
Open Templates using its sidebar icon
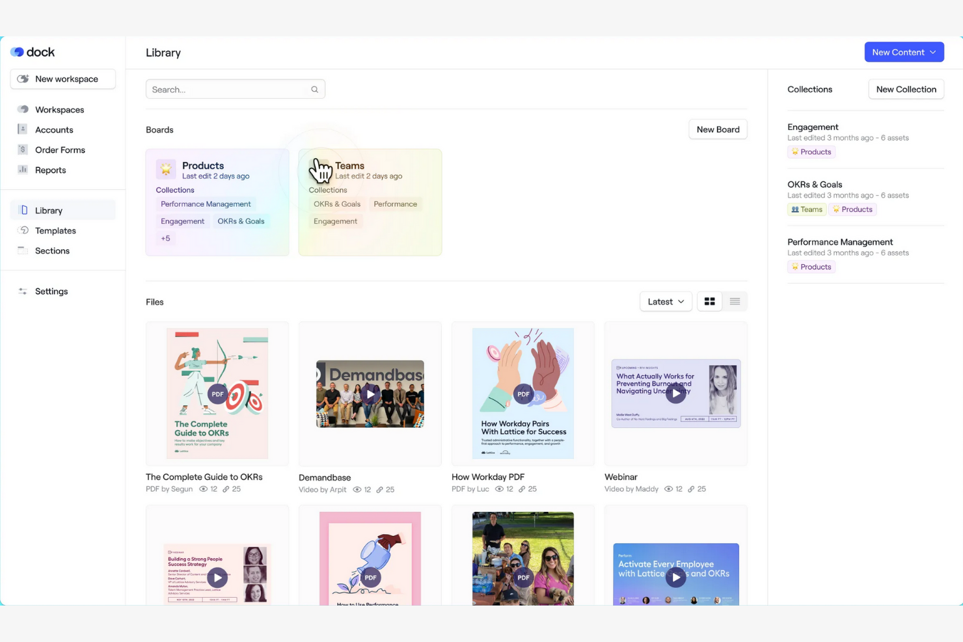click(22, 230)
